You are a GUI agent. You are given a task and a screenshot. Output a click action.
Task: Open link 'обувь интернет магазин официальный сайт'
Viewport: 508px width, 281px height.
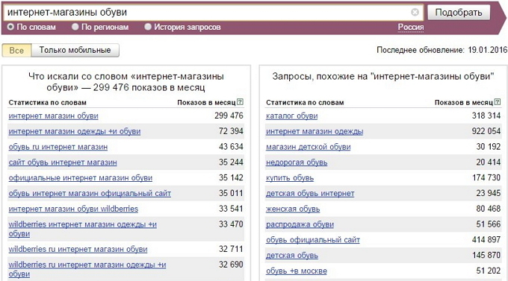[90, 193]
